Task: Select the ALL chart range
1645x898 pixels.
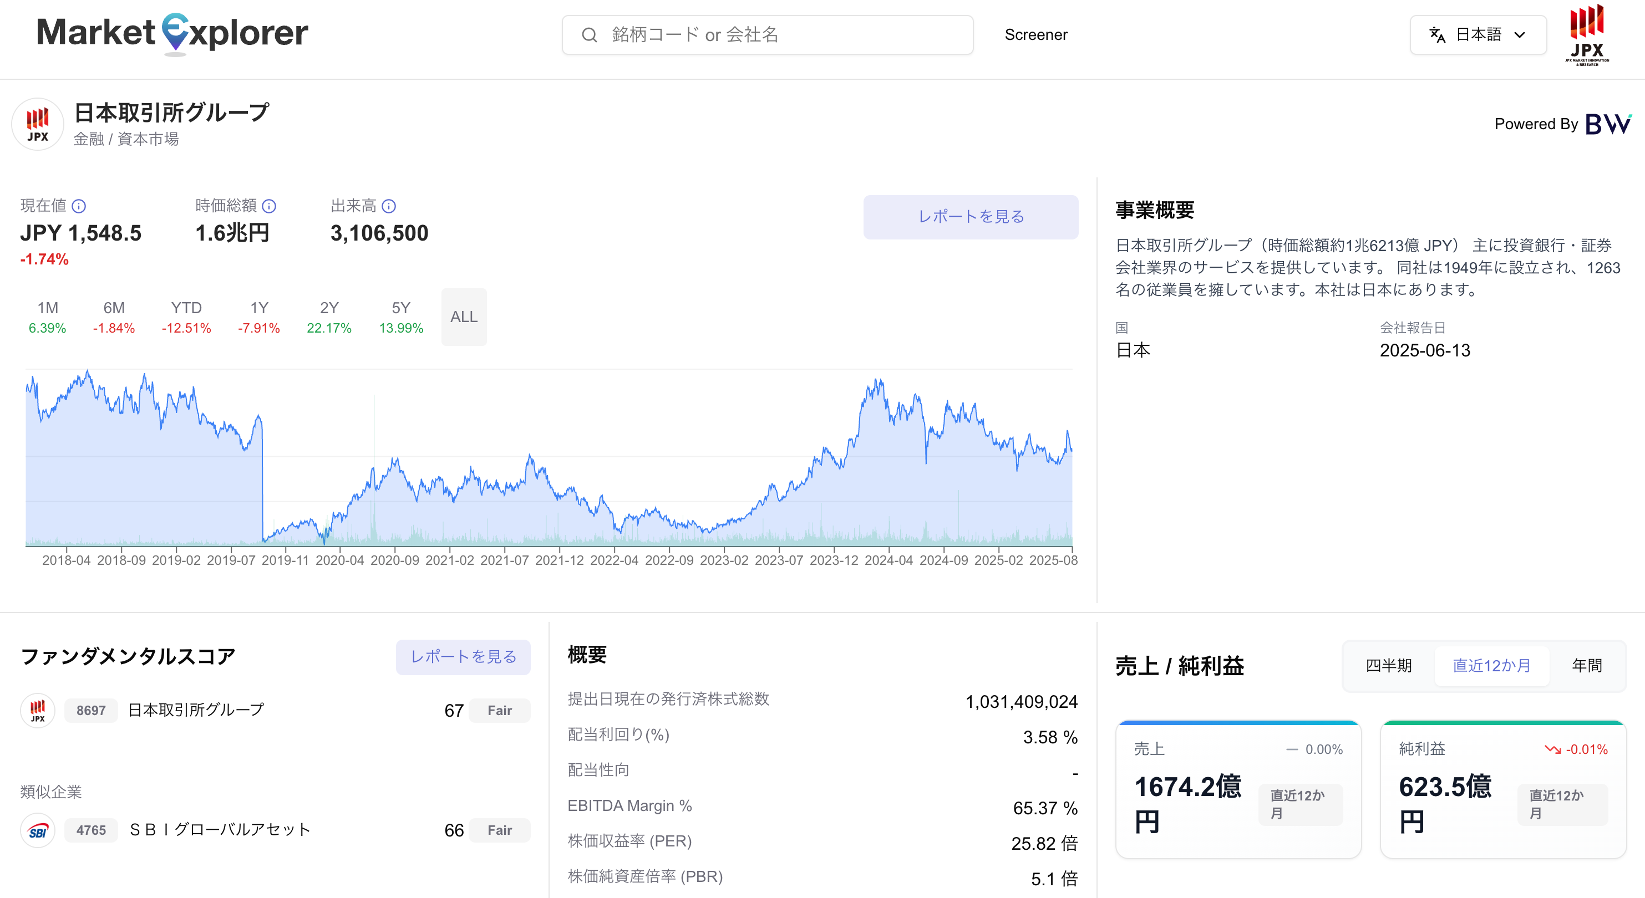Action: pyautogui.click(x=464, y=317)
